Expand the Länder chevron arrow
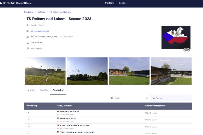Viewport: 203px width, 135px height. pos(147,98)
